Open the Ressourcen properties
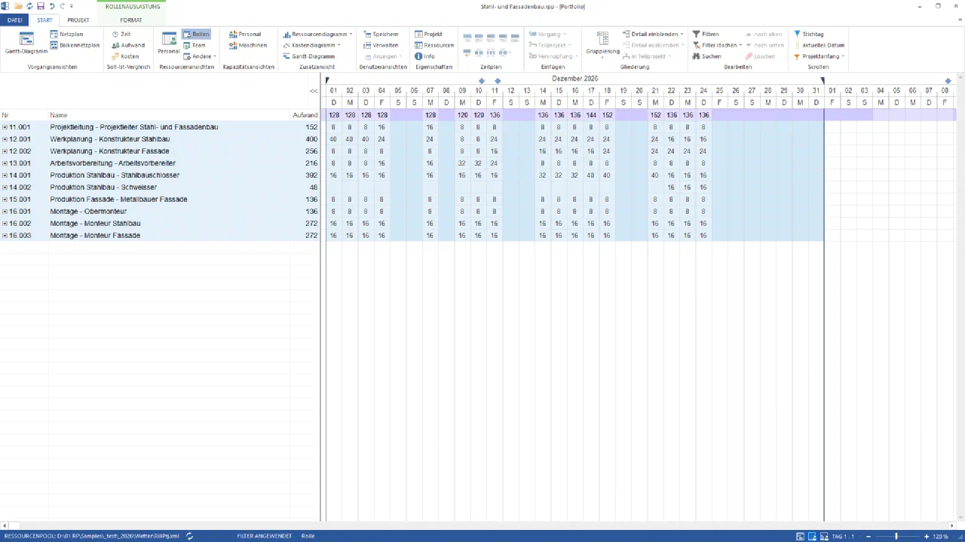Image resolution: width=965 pixels, height=542 pixels. click(433, 45)
